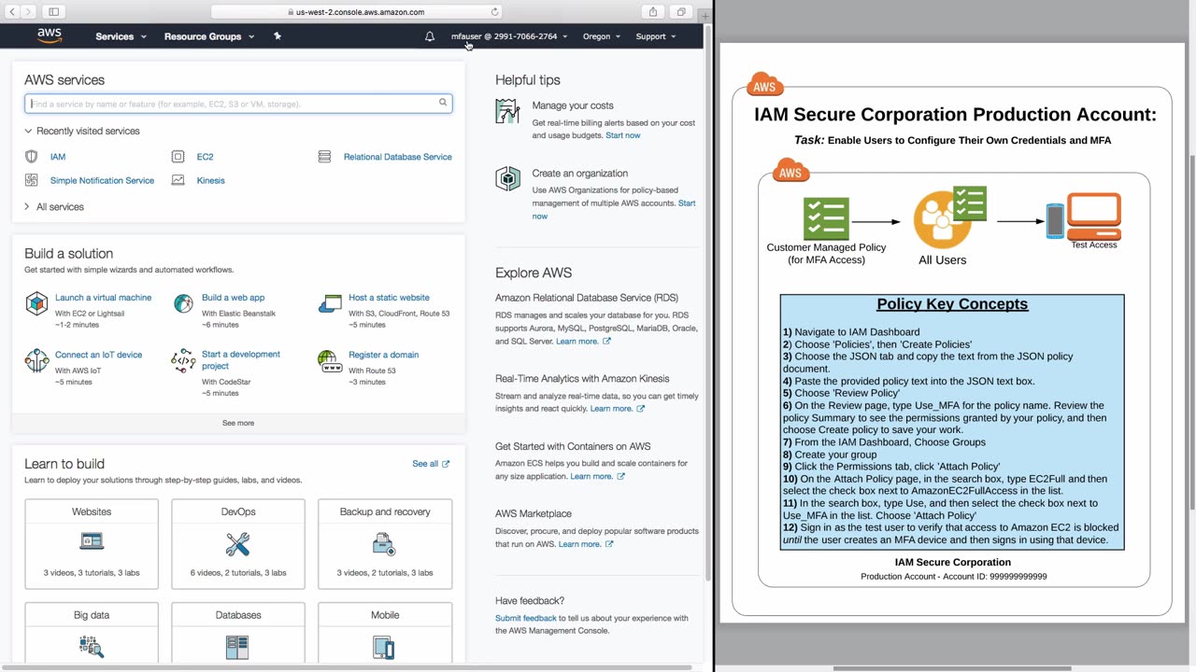This screenshot has height=672, width=1196.
Task: Click the Safari back arrow button
Action: pyautogui.click(x=12, y=12)
